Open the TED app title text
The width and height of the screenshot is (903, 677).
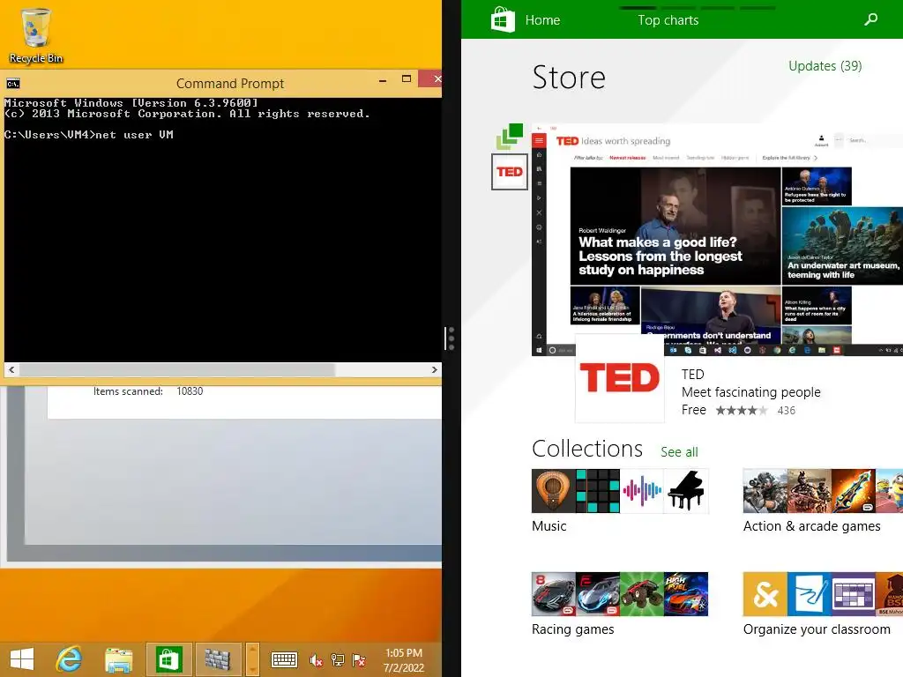pyautogui.click(x=693, y=374)
